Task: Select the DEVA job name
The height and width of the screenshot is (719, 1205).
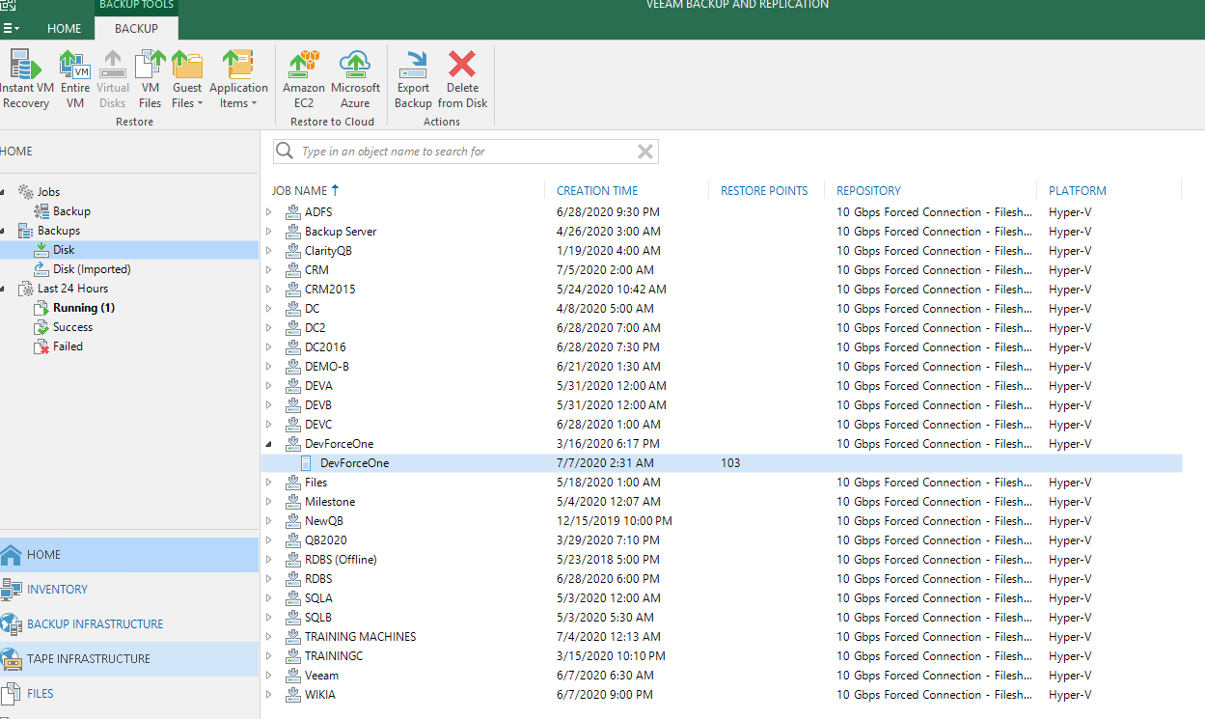Action: tap(318, 385)
